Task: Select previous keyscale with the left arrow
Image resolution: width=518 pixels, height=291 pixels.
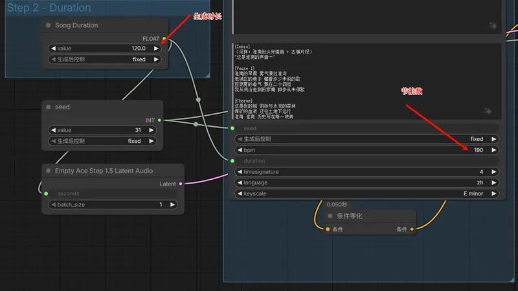Action: pyautogui.click(x=240, y=193)
